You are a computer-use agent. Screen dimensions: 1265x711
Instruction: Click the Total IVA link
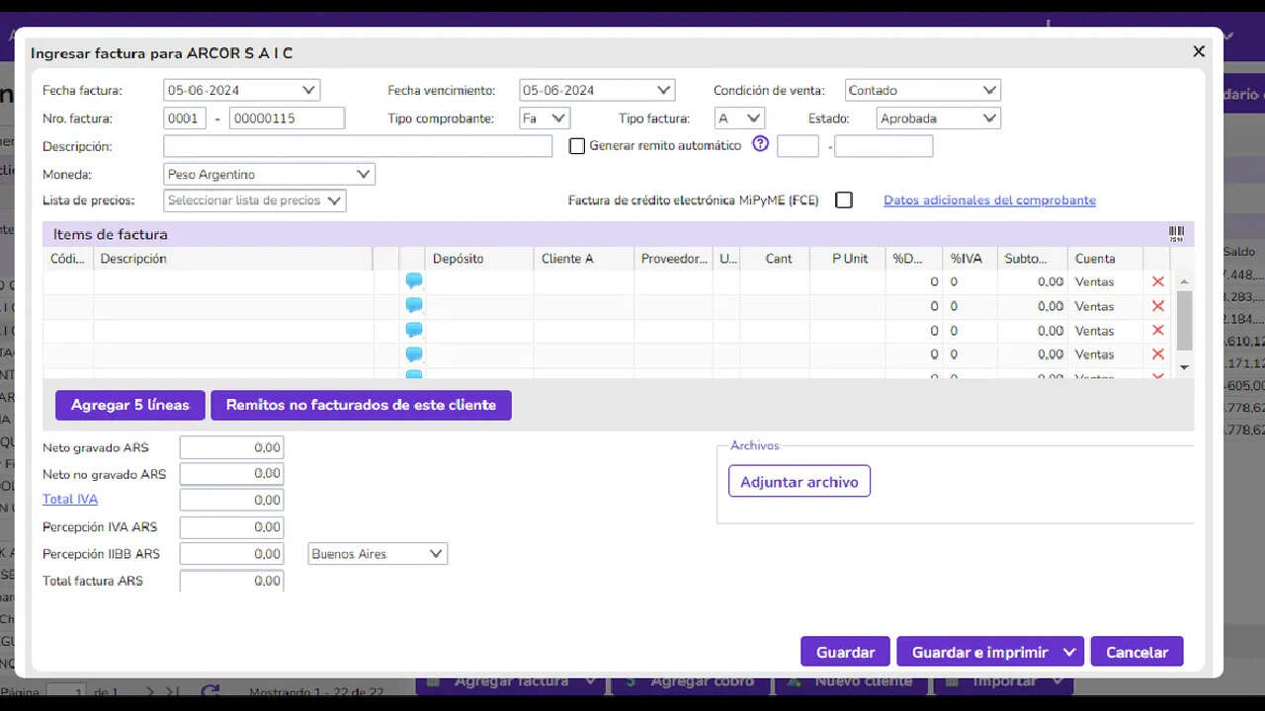pos(70,500)
